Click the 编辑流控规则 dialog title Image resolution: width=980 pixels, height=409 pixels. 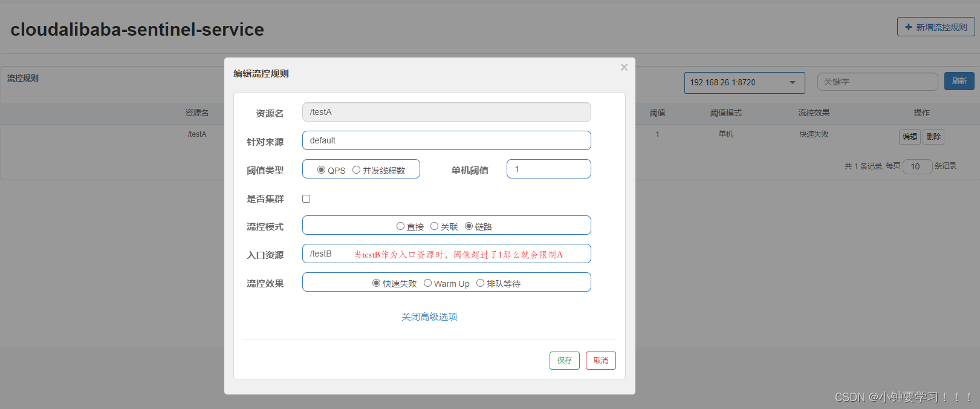click(x=261, y=73)
